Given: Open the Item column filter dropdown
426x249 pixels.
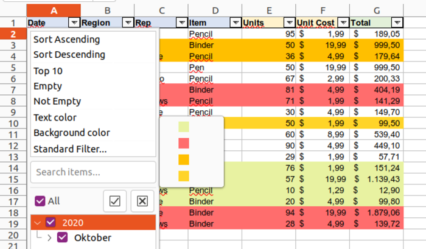Looking at the screenshot, I should tap(236, 23).
